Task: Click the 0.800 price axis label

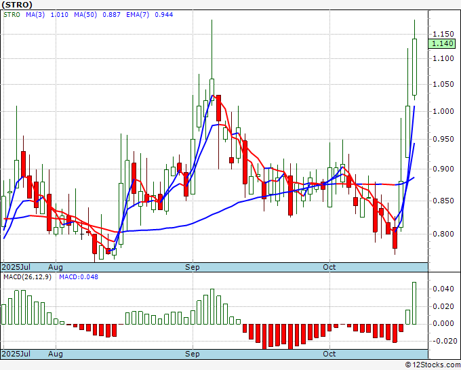Action: coord(443,234)
